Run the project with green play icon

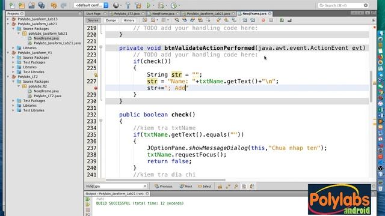pyautogui.click(x=149, y=5)
